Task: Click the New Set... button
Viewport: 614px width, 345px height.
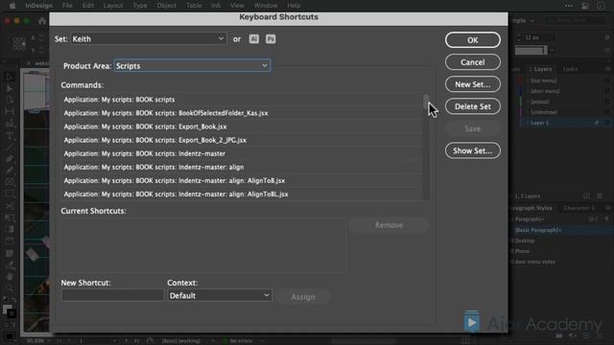Action: pyautogui.click(x=473, y=84)
